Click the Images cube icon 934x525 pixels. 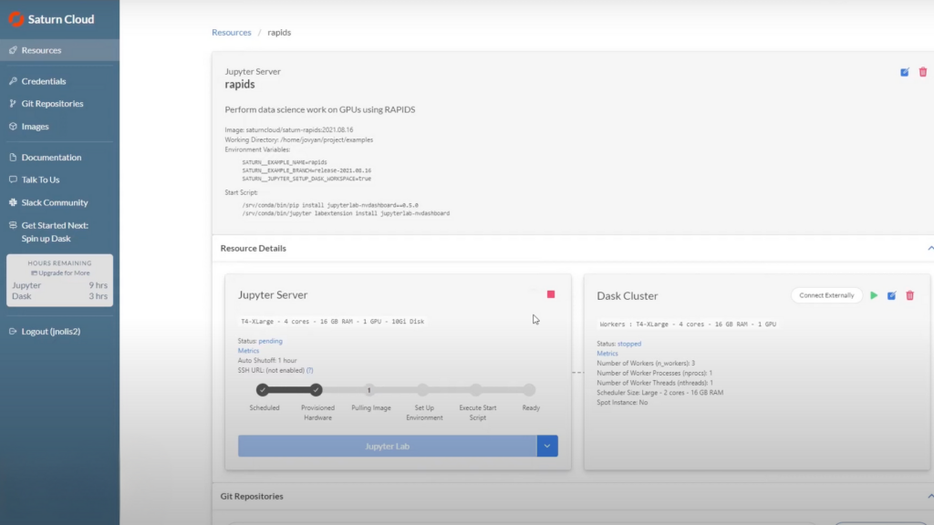point(13,126)
